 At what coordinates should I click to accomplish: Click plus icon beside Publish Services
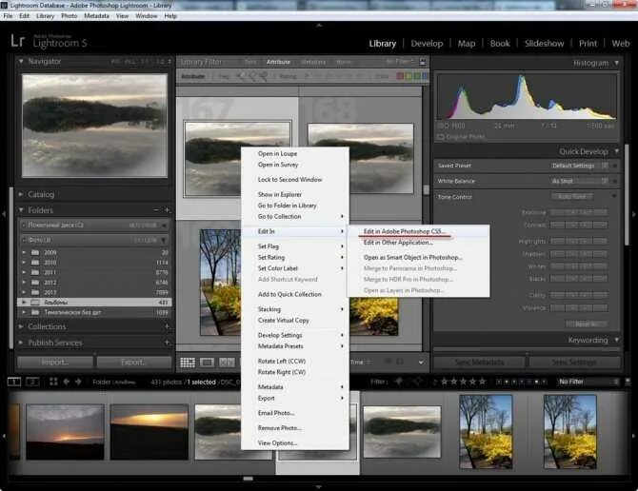pos(167,343)
